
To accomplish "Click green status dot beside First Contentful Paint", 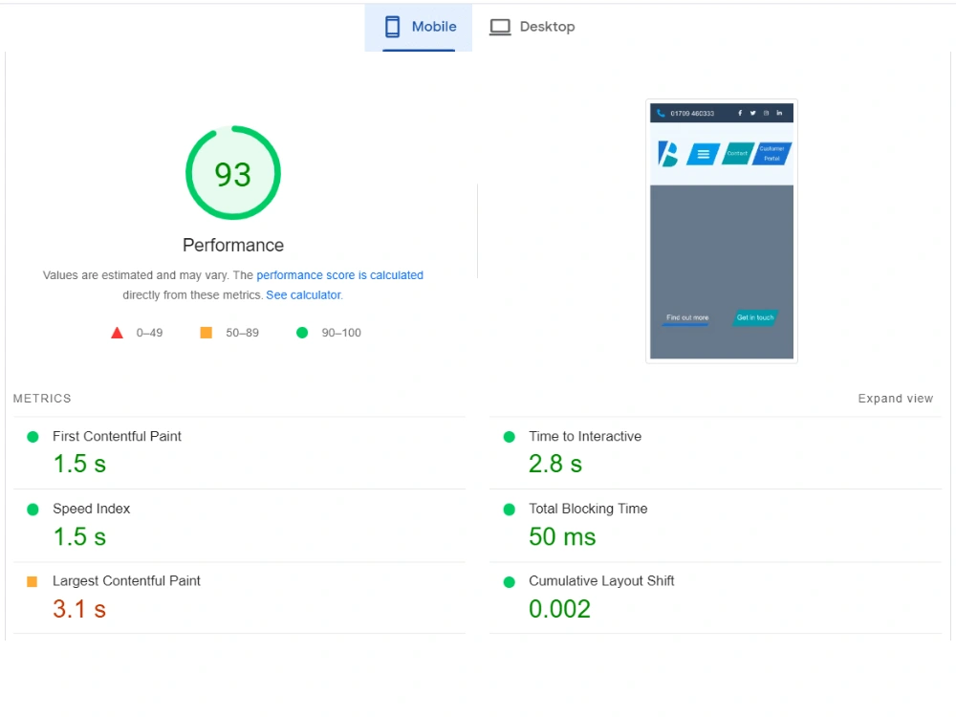I will pyautogui.click(x=33, y=437).
